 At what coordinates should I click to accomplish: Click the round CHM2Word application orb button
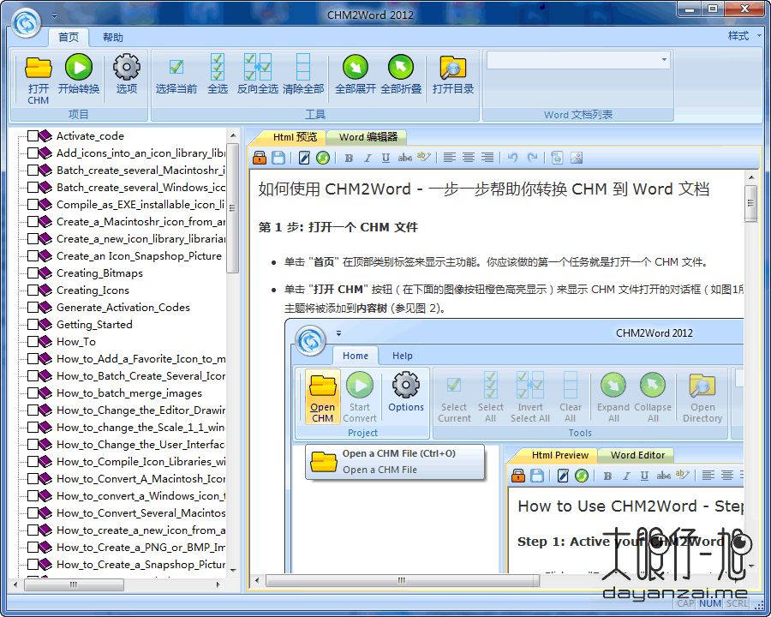coord(26,23)
